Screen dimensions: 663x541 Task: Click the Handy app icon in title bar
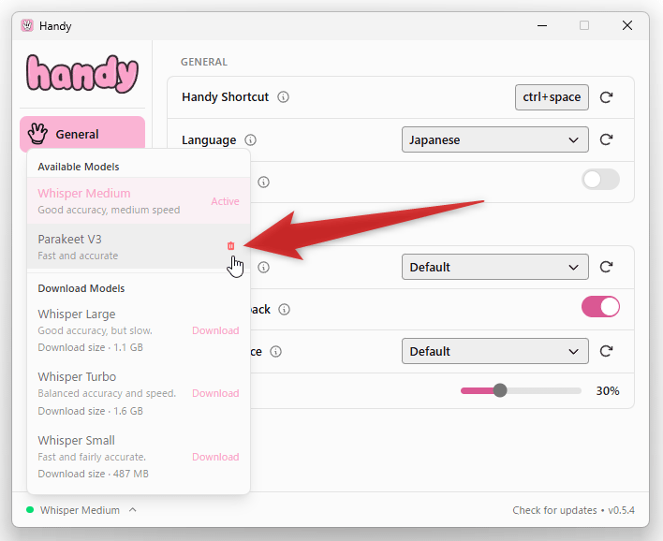[x=27, y=26]
